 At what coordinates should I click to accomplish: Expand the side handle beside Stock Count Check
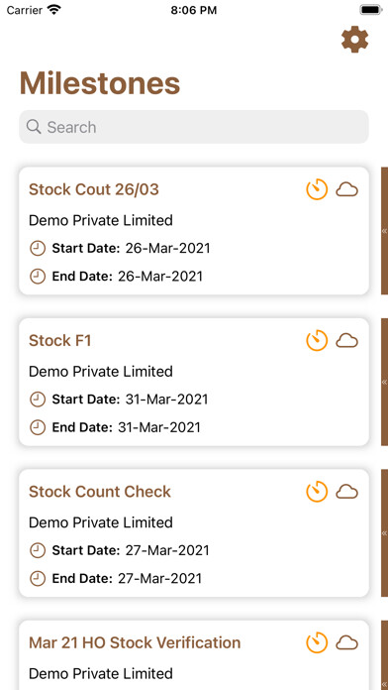384,533
